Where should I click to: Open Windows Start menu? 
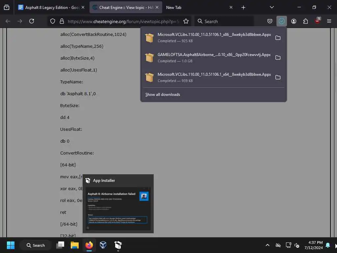tap(11, 245)
